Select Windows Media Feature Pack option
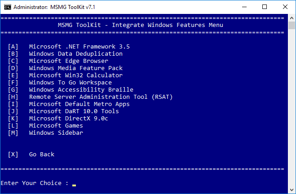This screenshot has height=194, width=296. pos(75,68)
